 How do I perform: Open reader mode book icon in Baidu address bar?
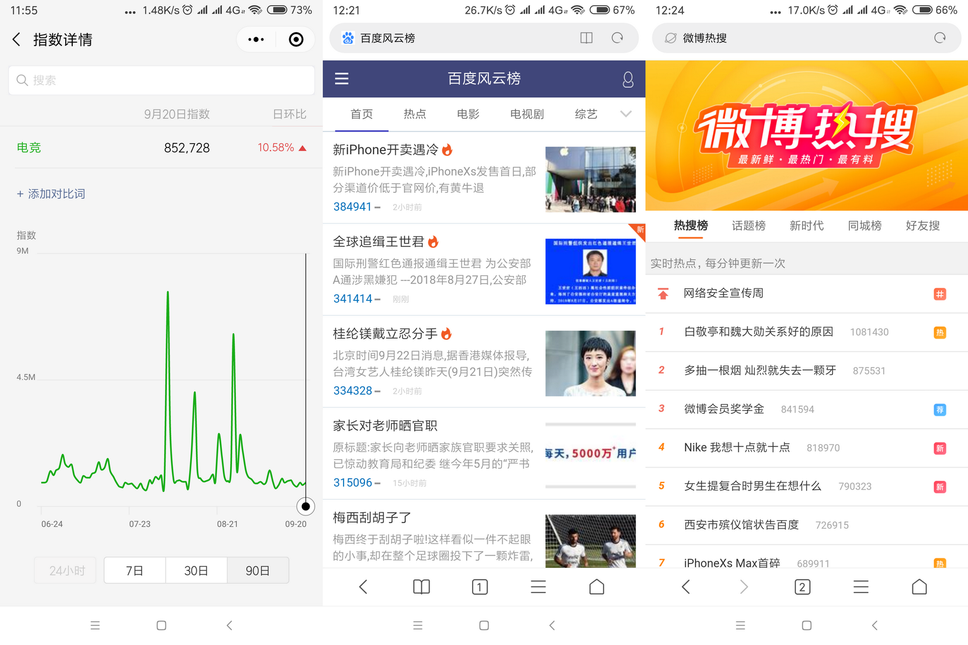pyautogui.click(x=586, y=38)
